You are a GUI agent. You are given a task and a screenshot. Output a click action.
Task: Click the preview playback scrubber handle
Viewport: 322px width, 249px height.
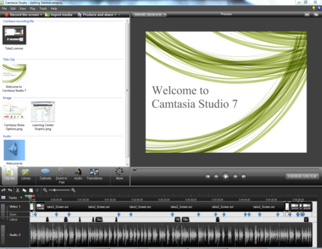135,170
